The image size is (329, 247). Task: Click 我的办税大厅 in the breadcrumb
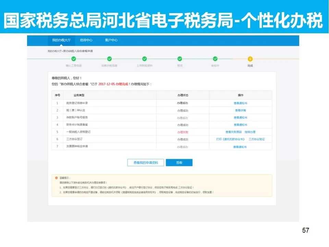point(55,51)
